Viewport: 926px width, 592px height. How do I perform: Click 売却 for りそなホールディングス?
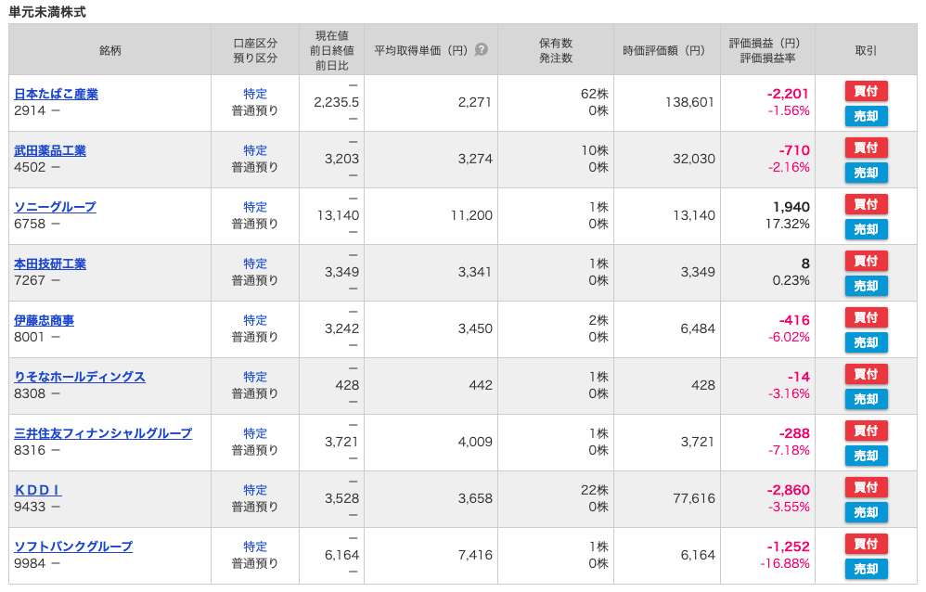(x=866, y=399)
